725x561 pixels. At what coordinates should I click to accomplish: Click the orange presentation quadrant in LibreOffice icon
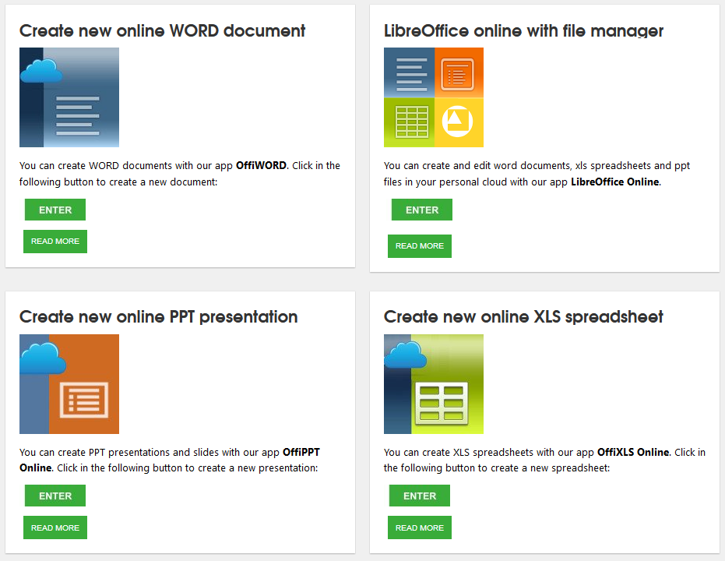(x=459, y=72)
